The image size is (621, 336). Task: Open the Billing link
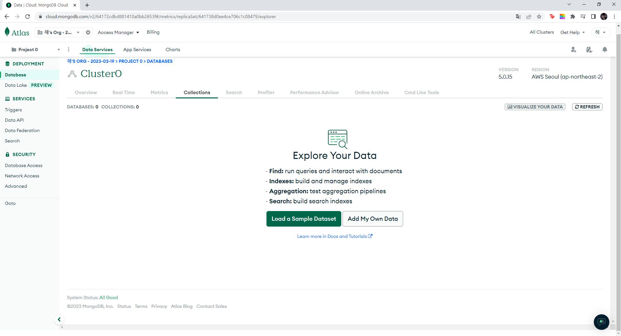[153, 32]
